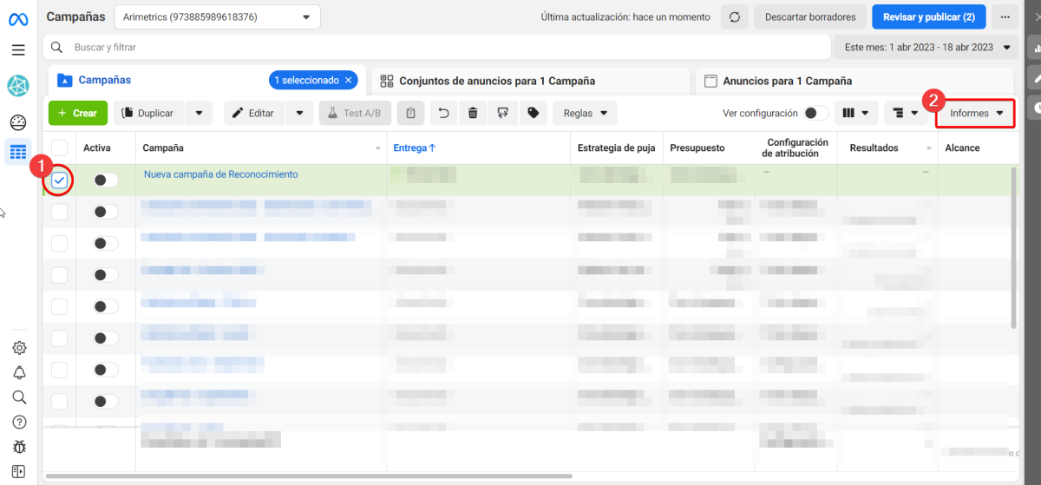
Task: Click the bug report icon in sidebar
Action: point(19,447)
